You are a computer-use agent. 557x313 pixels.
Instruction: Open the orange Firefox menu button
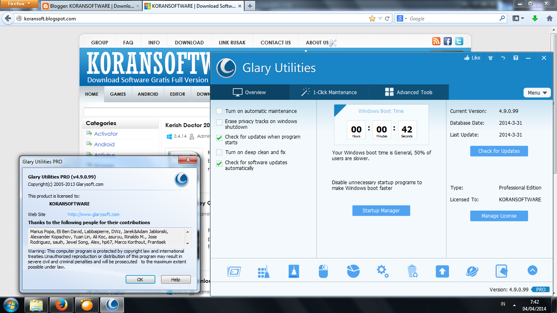point(19,4)
